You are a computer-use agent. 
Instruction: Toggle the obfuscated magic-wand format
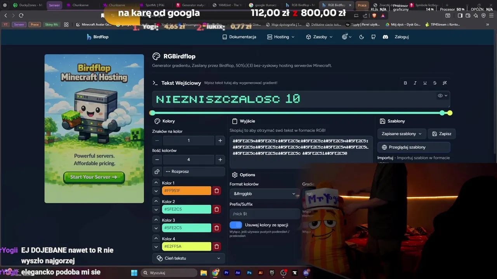(445, 83)
